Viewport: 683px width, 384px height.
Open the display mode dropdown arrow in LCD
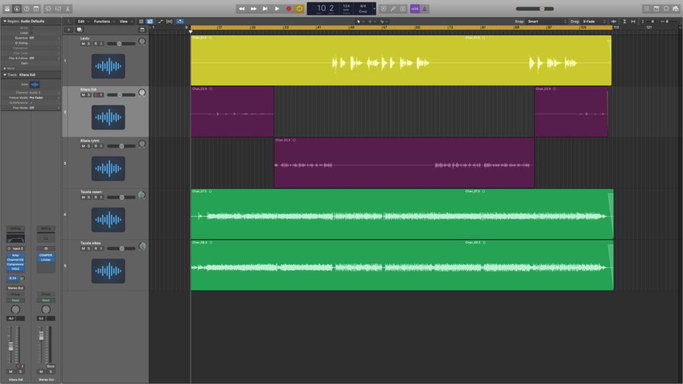pos(374,9)
